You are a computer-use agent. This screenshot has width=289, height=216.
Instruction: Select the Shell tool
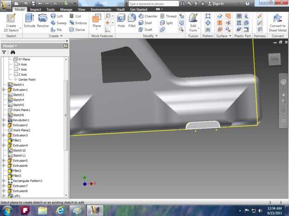(145, 23)
